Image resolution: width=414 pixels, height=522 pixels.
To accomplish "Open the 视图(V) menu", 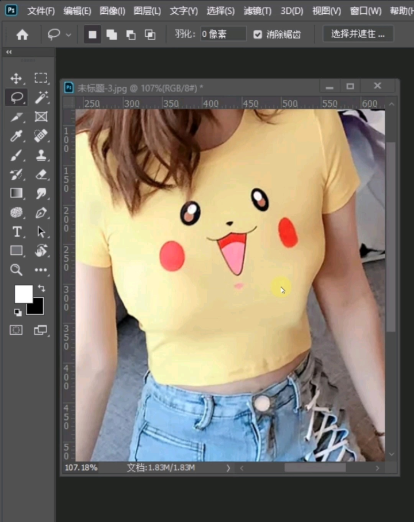I will 327,11.
